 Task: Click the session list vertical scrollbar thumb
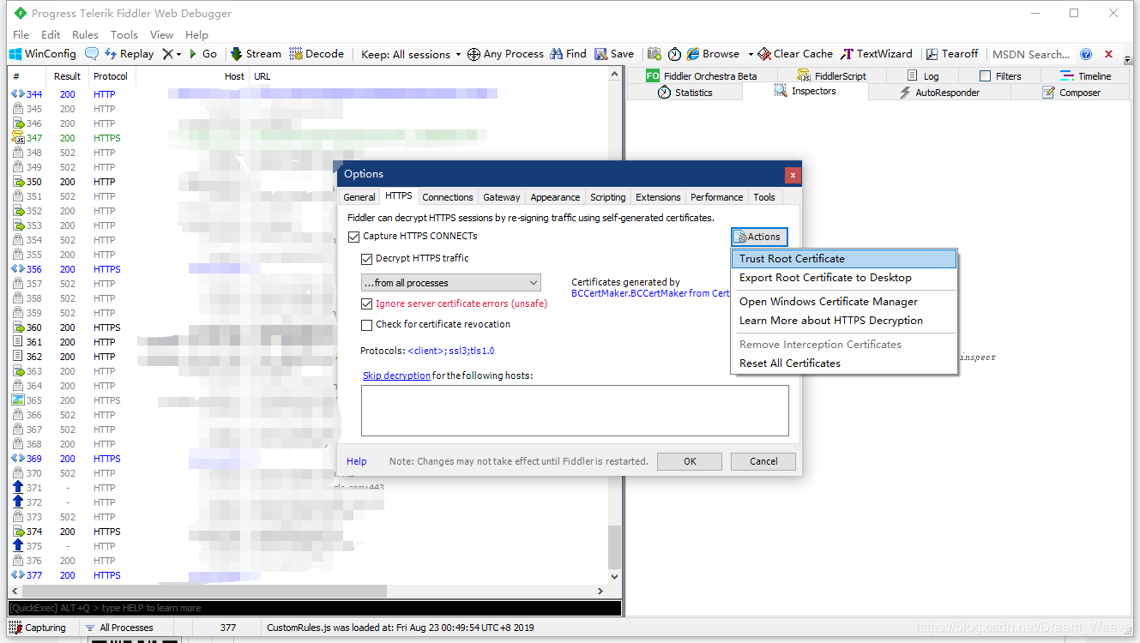(x=614, y=546)
